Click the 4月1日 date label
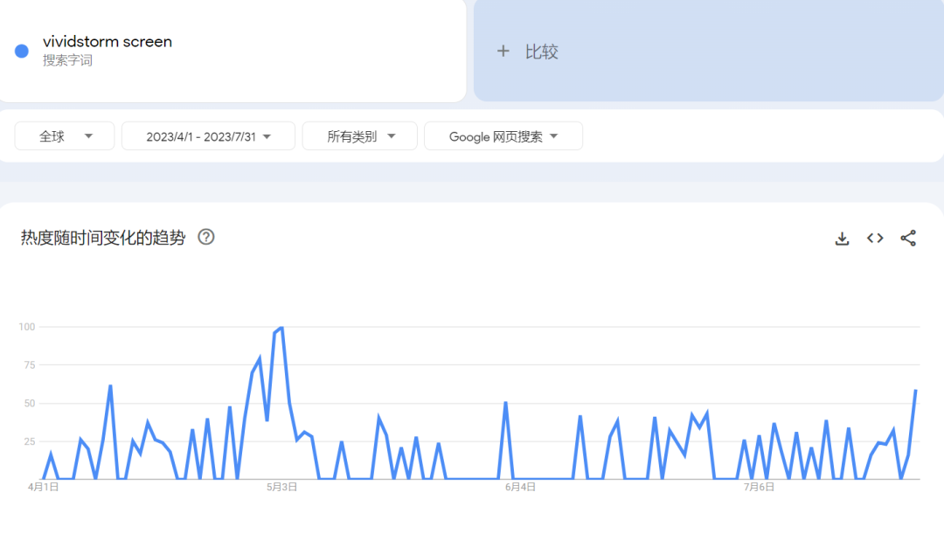944x534 pixels. [x=44, y=487]
